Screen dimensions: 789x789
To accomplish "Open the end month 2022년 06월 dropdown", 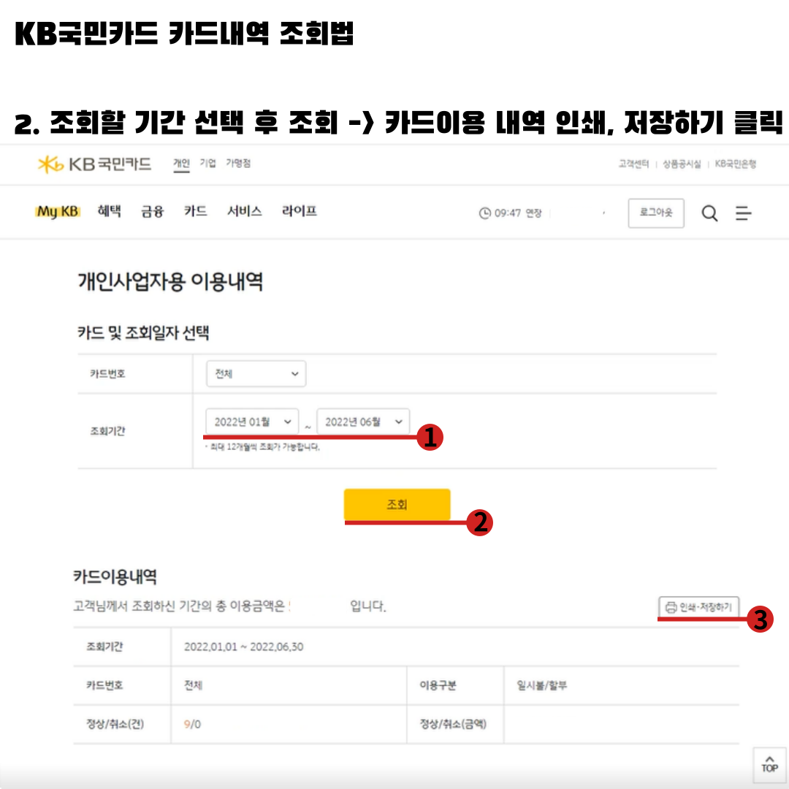I will click(x=363, y=422).
